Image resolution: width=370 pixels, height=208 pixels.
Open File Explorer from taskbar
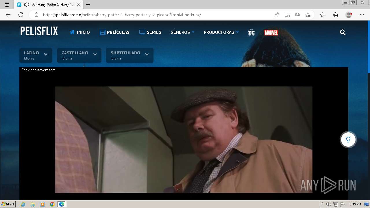click(33, 204)
